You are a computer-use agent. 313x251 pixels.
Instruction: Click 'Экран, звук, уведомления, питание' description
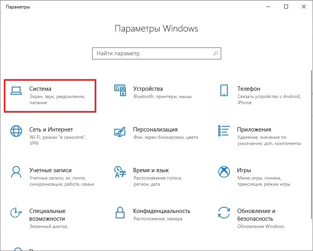click(57, 100)
